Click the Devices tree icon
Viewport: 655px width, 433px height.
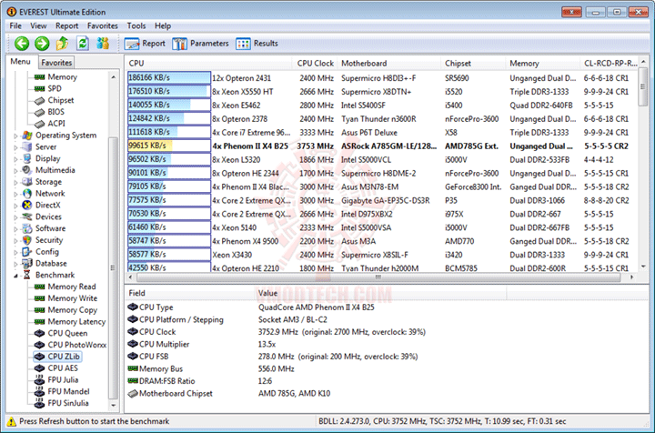coord(27,216)
